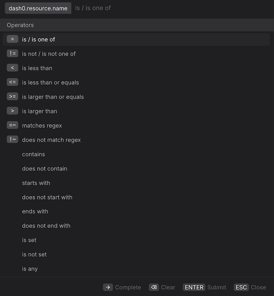Select "does not start with" option

click(x=47, y=197)
